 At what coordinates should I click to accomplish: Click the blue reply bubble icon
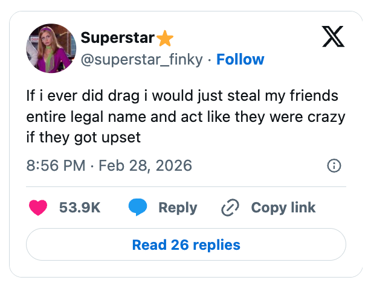pos(138,208)
